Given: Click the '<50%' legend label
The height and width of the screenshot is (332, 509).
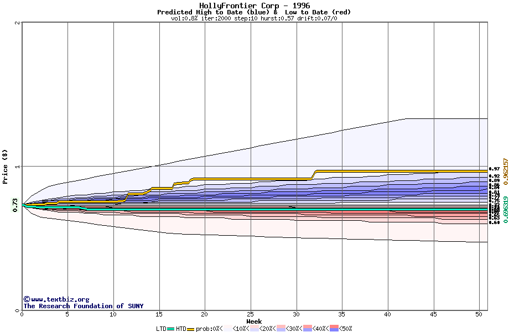Looking at the screenshot, I should point(345,329).
